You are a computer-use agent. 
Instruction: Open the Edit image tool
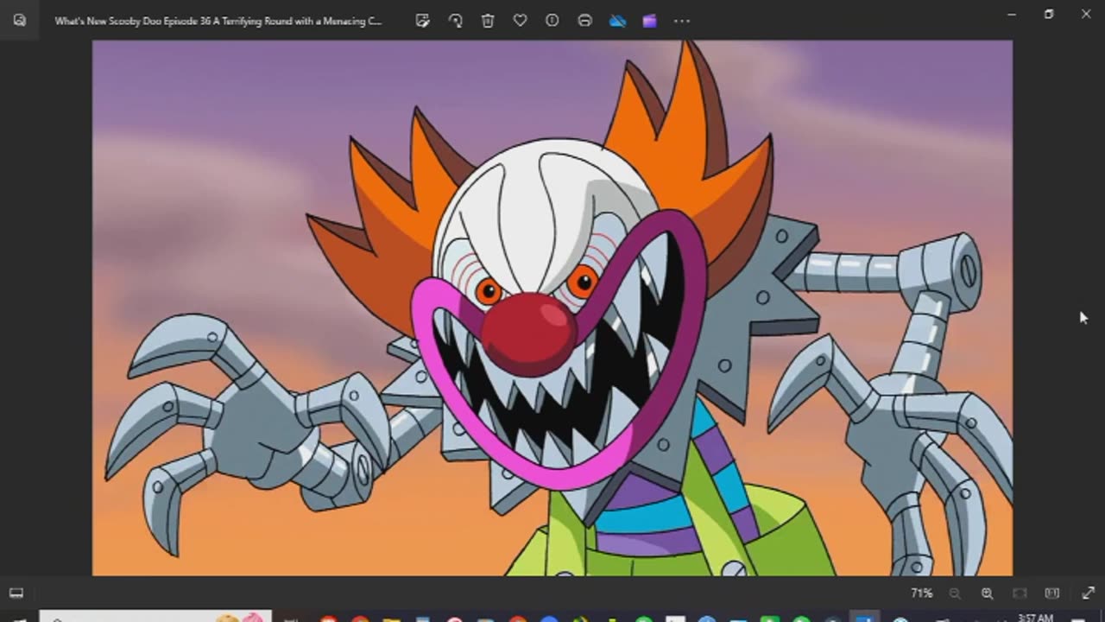coord(422,21)
